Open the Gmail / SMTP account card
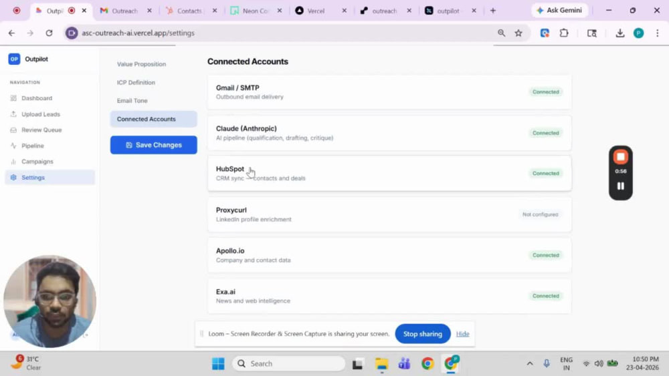The height and width of the screenshot is (376, 669). (389, 92)
